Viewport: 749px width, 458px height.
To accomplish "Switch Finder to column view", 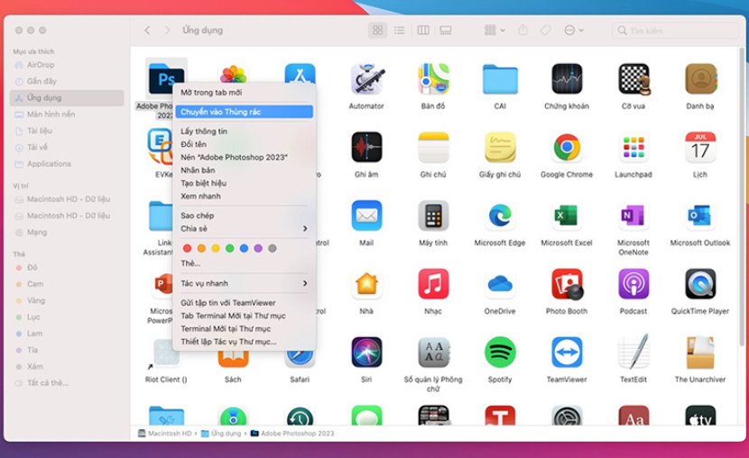I will point(423,30).
